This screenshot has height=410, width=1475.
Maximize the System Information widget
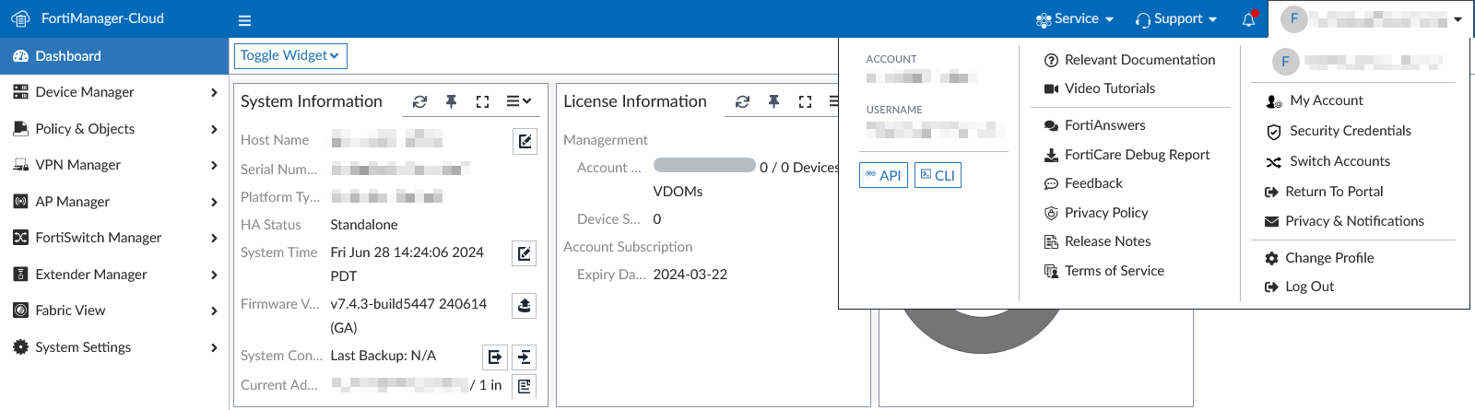(482, 101)
